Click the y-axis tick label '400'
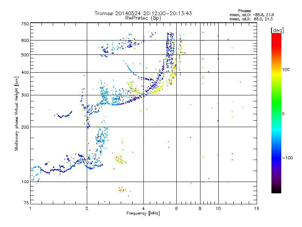The width and height of the screenshot is (302, 227). click(x=25, y=72)
